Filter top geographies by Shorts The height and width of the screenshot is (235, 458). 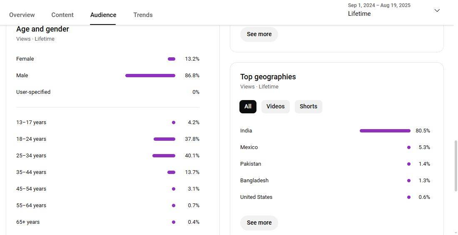pyautogui.click(x=308, y=106)
